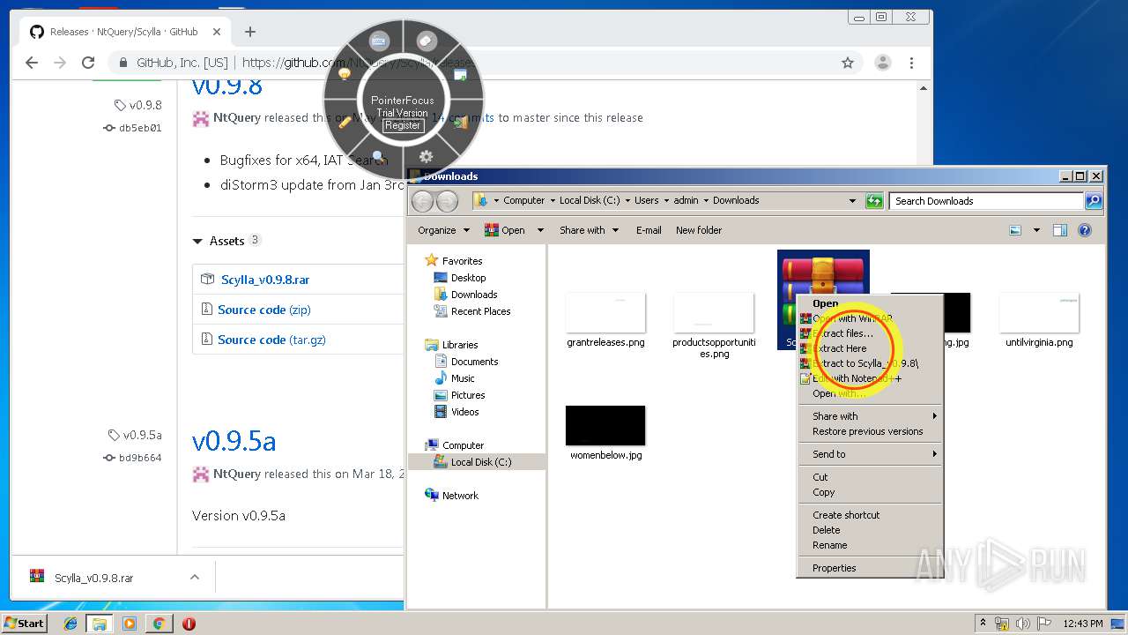Expand the Send to submenu
1128x635 pixels.
tap(869, 454)
